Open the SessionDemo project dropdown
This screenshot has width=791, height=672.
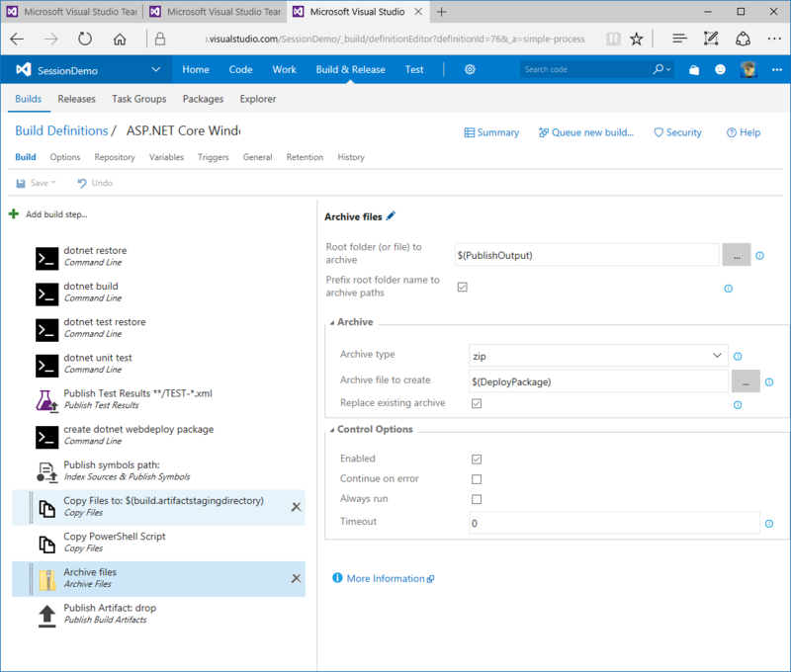[x=156, y=69]
